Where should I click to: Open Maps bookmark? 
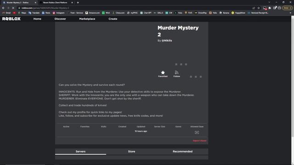[x=22, y=13]
